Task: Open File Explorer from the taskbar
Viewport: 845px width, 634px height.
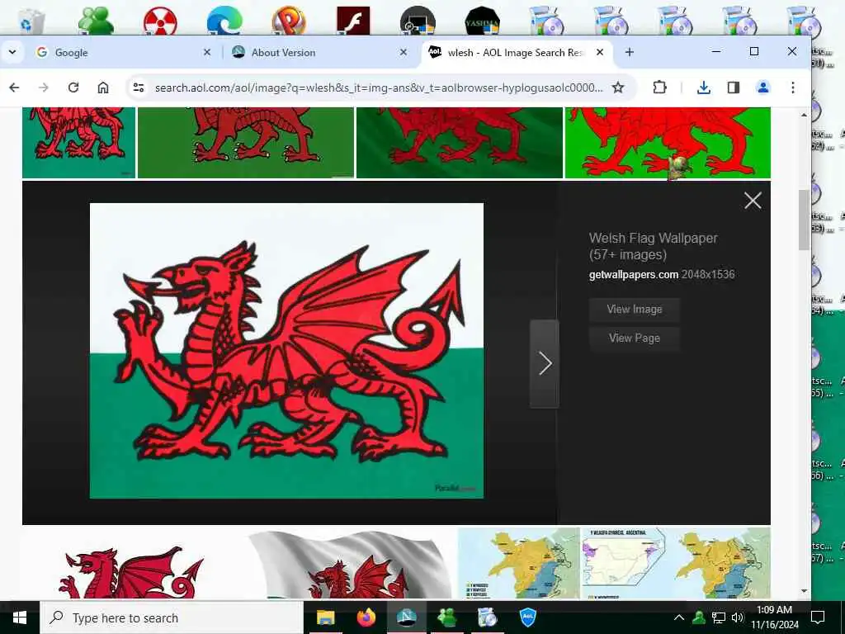Action: (x=325, y=617)
